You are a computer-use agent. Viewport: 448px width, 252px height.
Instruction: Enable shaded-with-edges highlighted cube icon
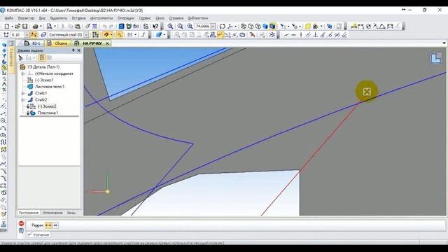272,27
